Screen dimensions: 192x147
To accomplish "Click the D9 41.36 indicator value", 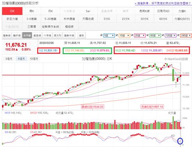I will click(x=36, y=132).
